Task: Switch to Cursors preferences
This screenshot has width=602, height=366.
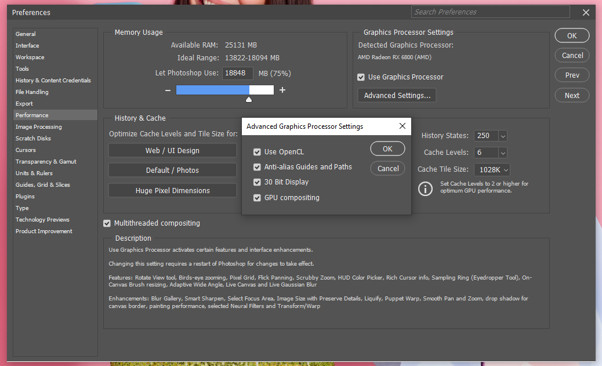Action: pyautogui.click(x=55, y=150)
